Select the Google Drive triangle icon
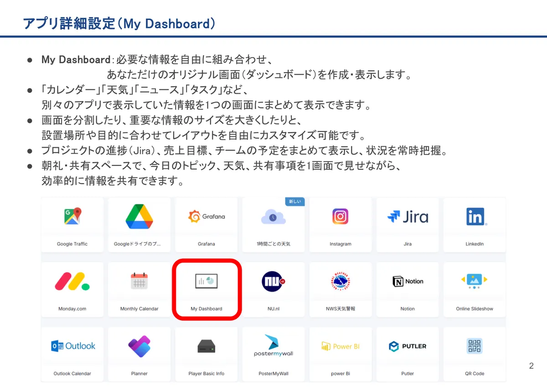The image size is (547, 387). 139,217
